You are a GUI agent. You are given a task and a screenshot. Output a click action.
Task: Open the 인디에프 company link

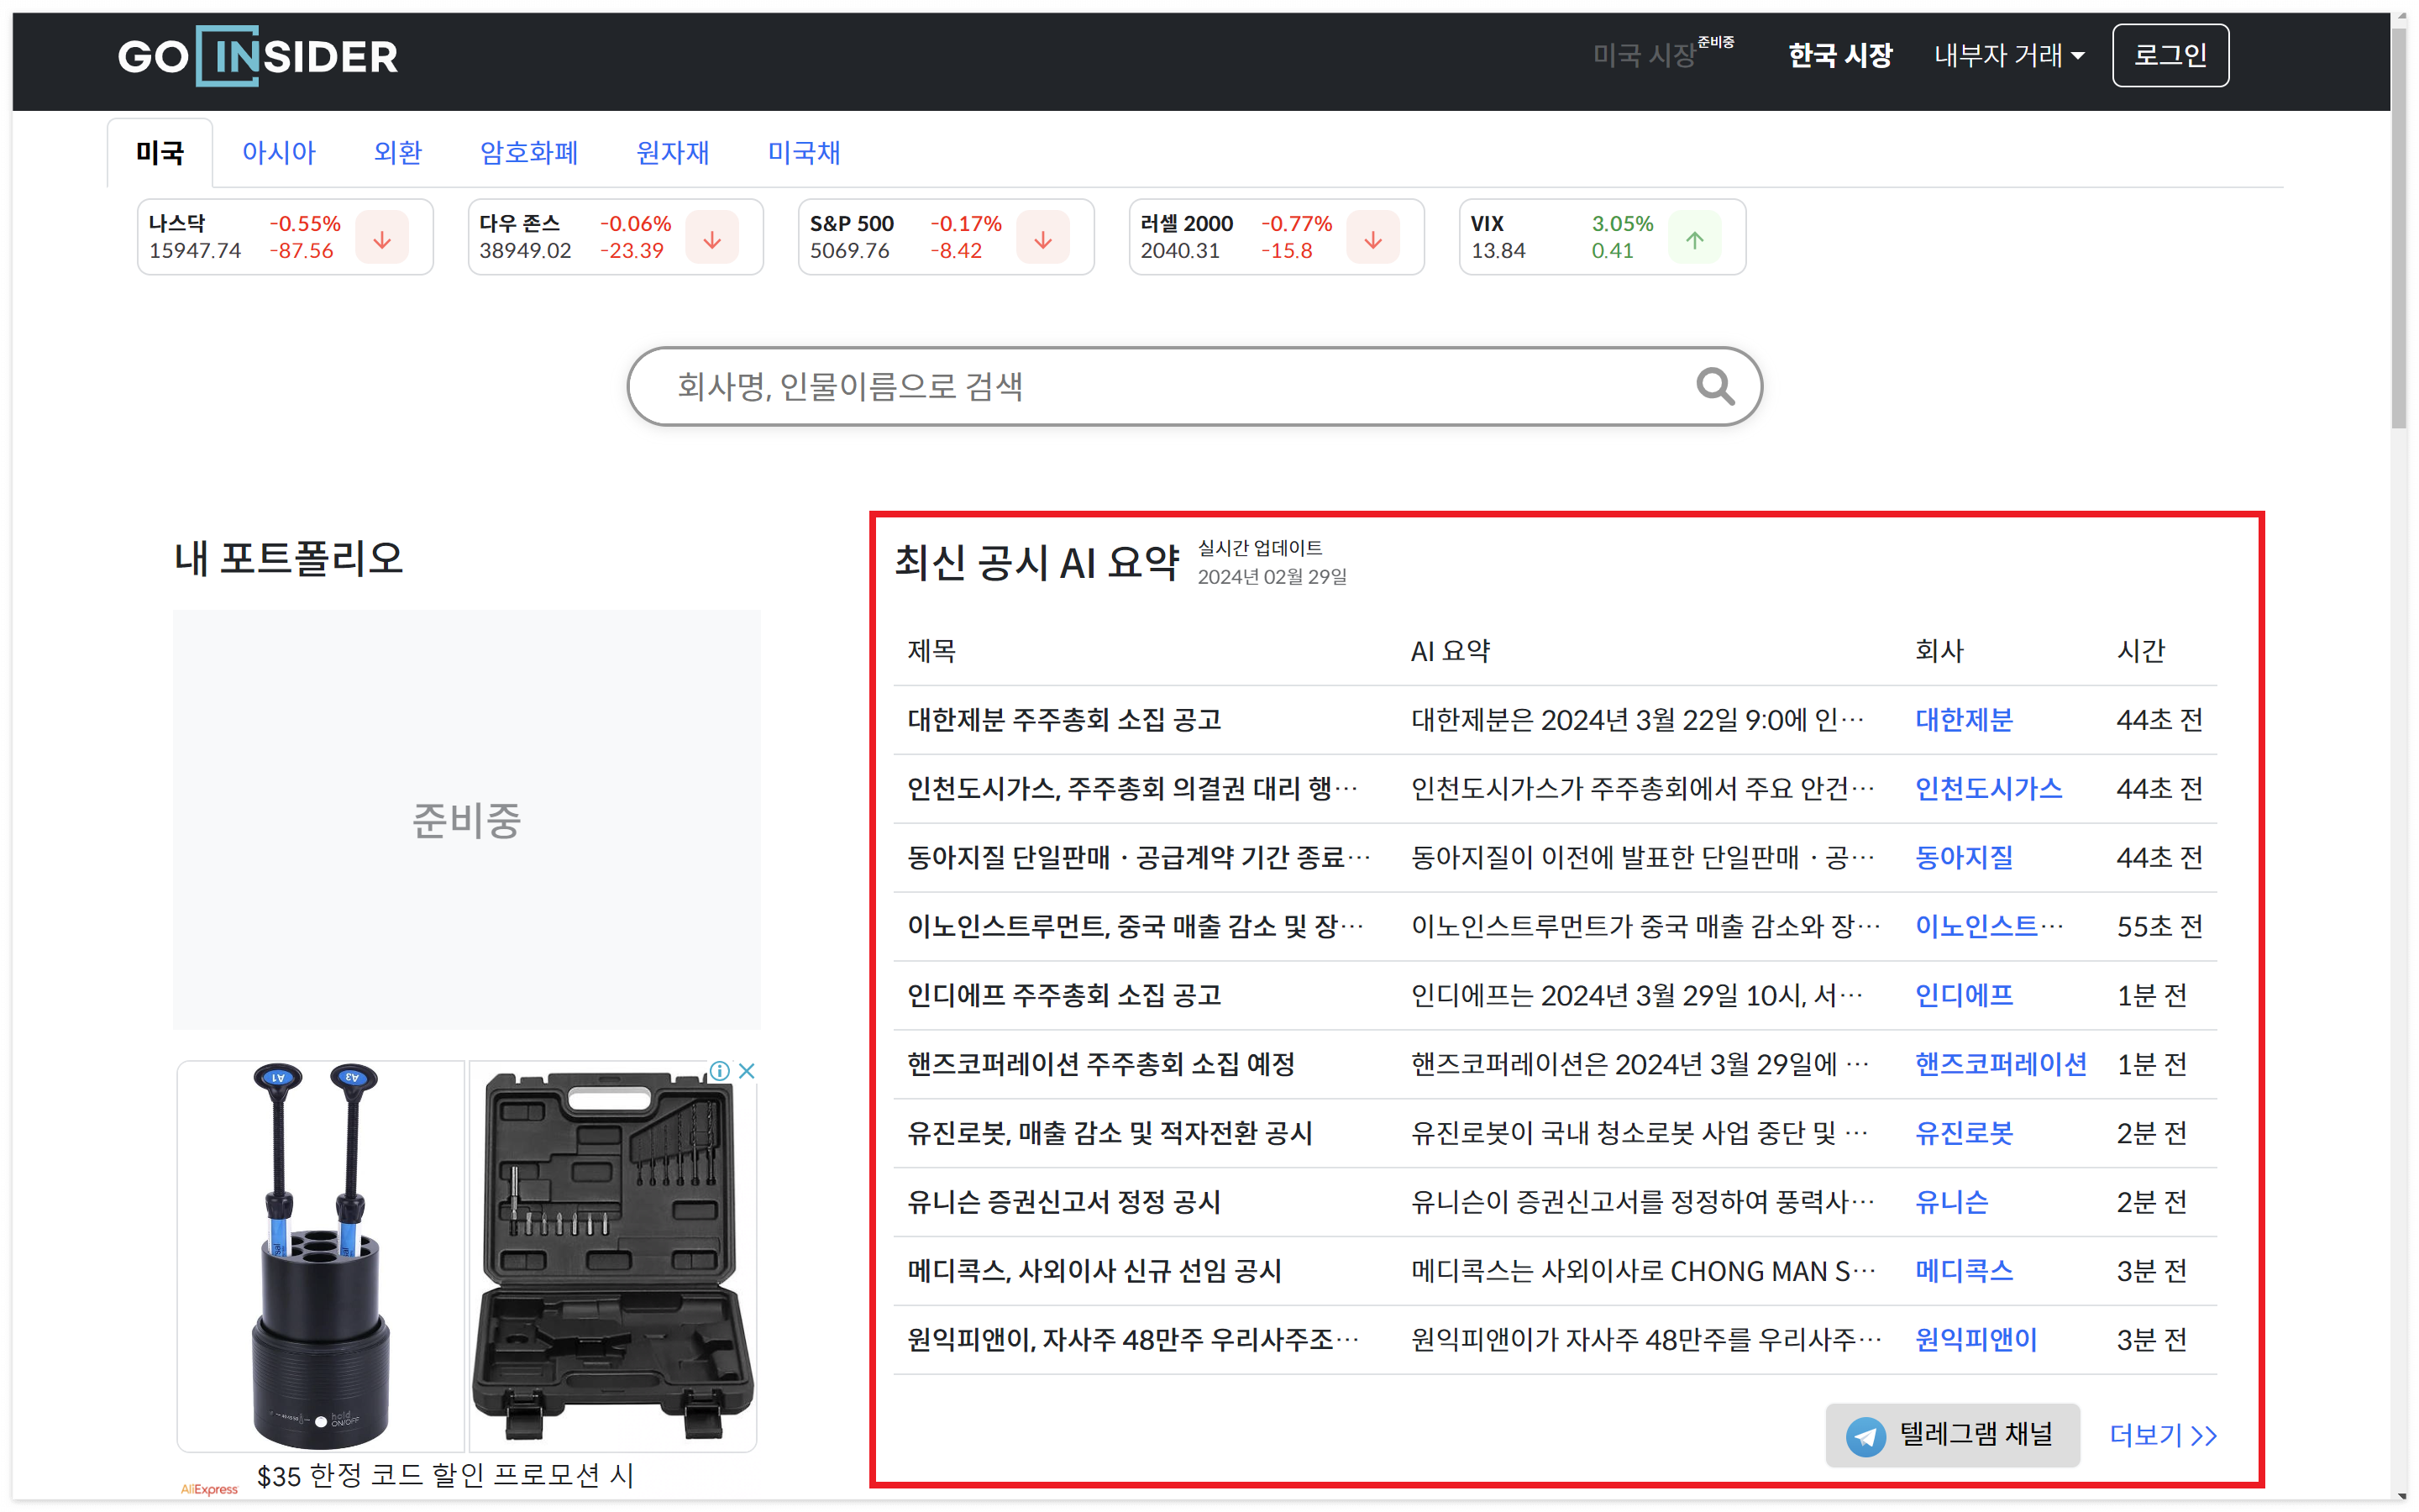tap(1965, 996)
